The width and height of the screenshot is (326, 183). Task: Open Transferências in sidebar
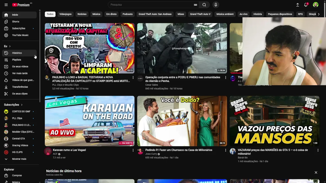pyautogui.click(x=19, y=87)
